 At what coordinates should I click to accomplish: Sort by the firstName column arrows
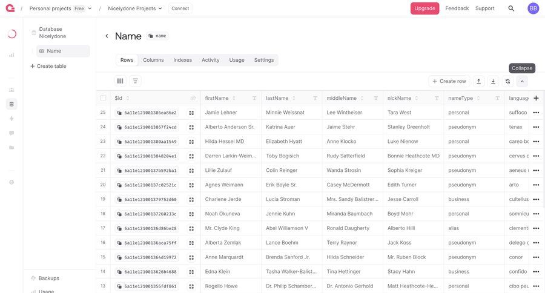[x=234, y=98]
